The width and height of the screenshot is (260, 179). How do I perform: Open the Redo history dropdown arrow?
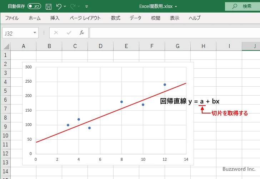[x=79, y=6]
